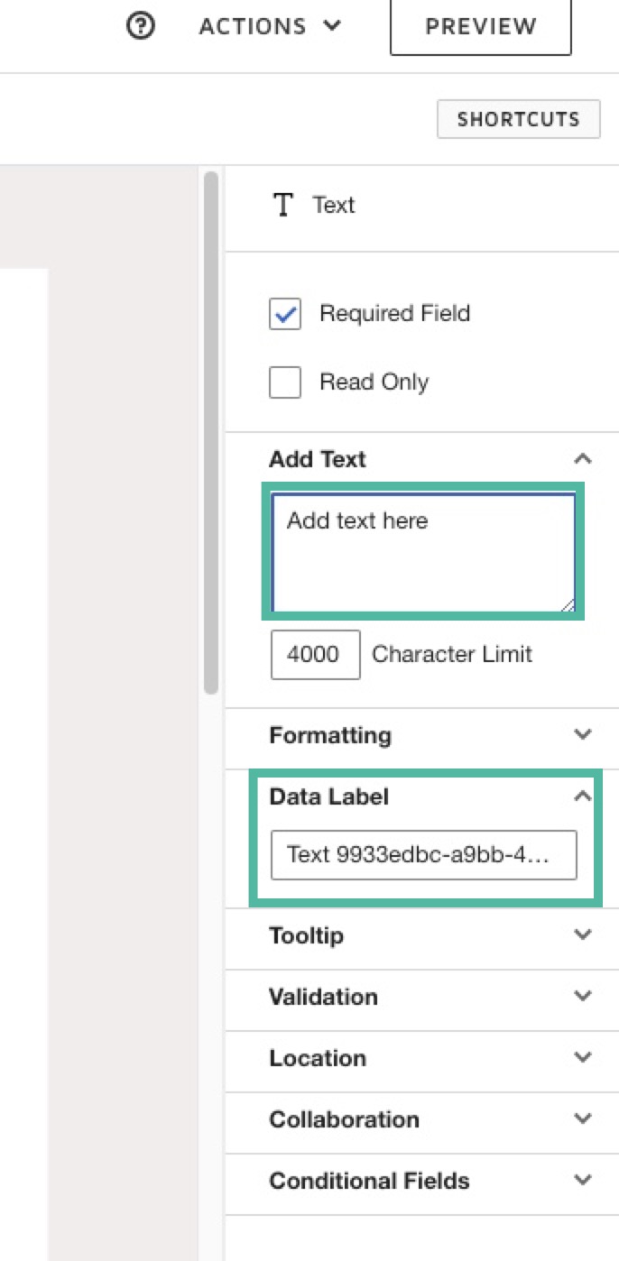Expand the Tooltip section
This screenshot has width=619, height=1261.
click(x=583, y=935)
